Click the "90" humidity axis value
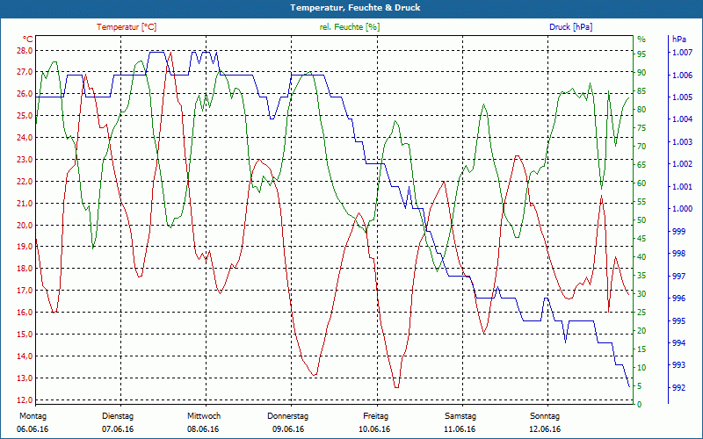The height and width of the screenshot is (439, 703). pos(641,73)
